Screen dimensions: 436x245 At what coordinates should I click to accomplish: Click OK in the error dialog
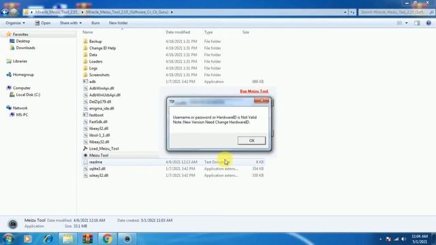click(251, 141)
